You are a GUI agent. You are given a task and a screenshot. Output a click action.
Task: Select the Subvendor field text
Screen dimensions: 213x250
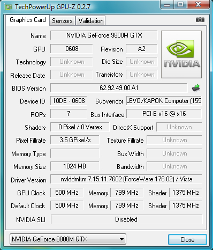click(164, 101)
